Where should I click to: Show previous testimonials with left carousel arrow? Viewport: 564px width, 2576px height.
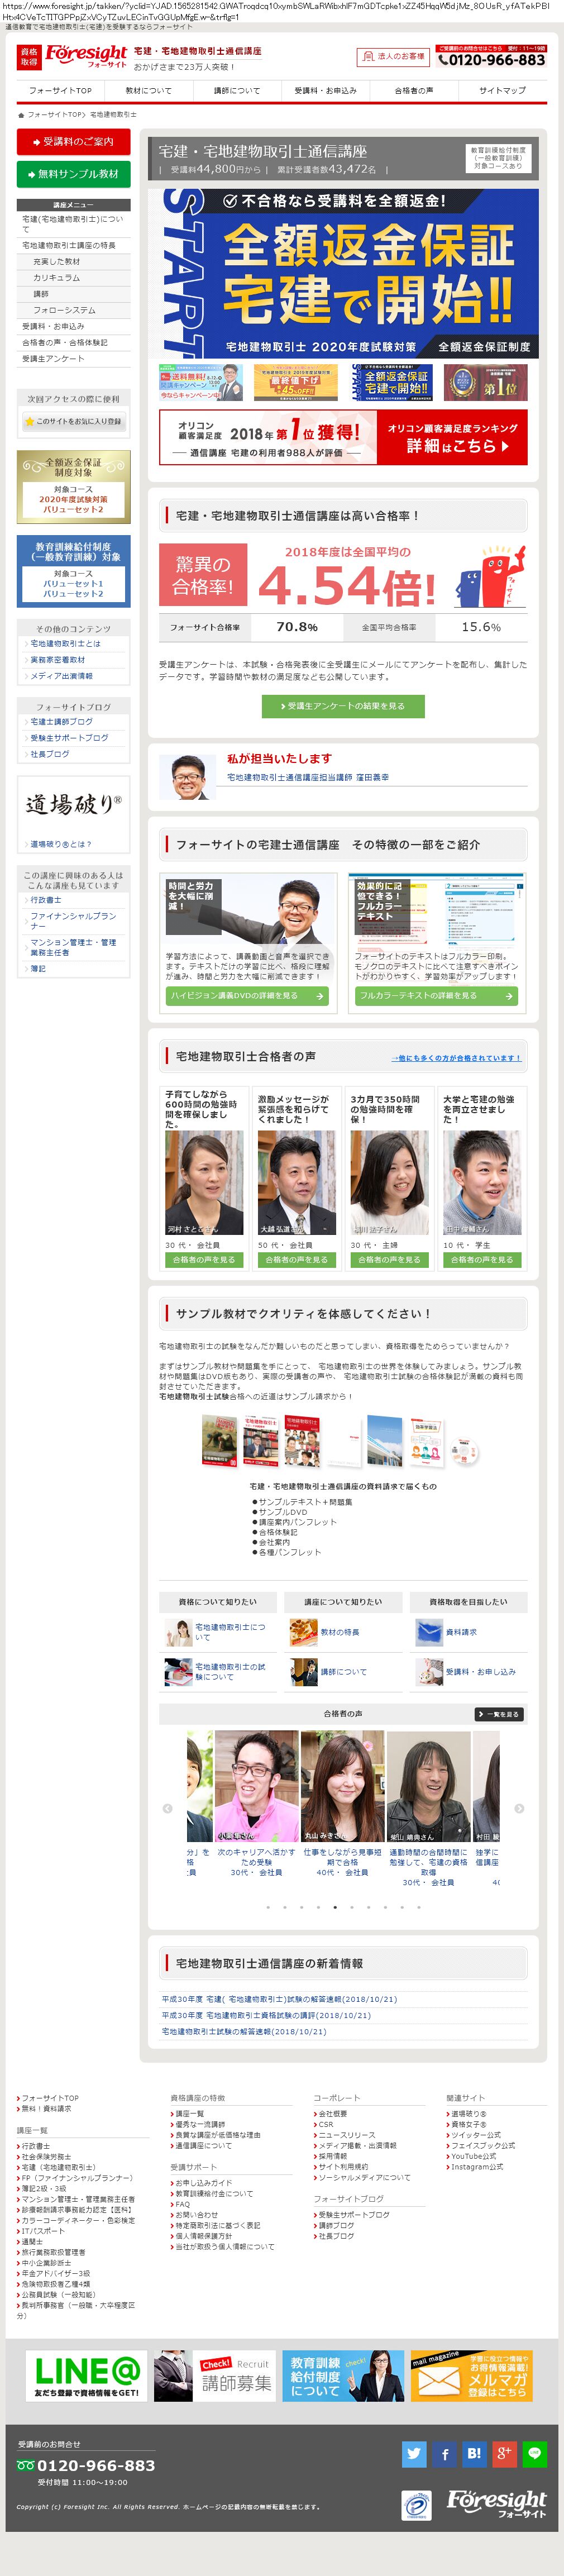pos(167,1808)
